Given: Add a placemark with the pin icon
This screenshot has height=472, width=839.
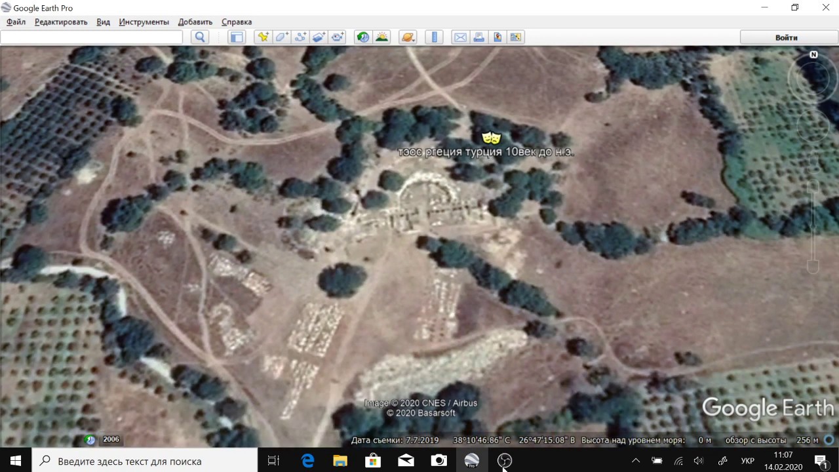Looking at the screenshot, I should pos(263,37).
